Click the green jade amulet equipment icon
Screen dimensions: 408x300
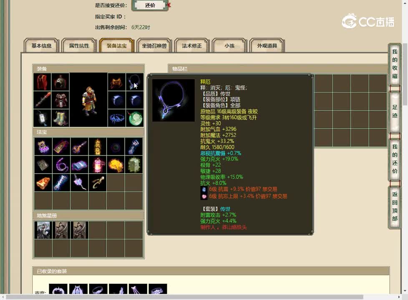135,118
